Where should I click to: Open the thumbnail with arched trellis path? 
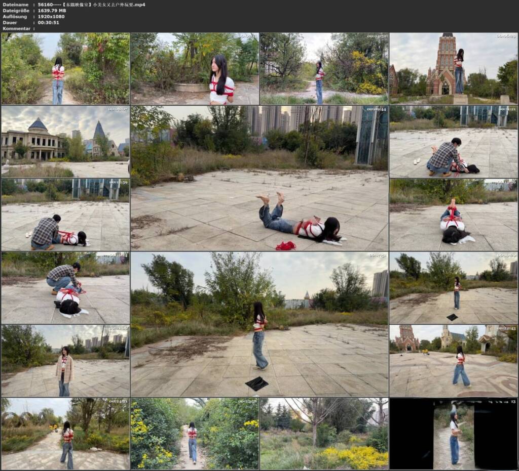click(65, 434)
